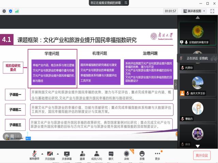The image size is (218, 163).
Task: Click the meeting info icon at top left
Action: point(4,11)
